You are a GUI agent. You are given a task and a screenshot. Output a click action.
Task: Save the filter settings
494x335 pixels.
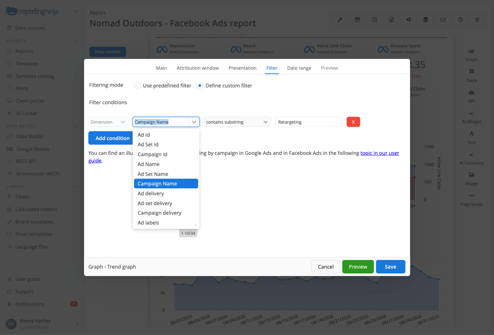pyautogui.click(x=391, y=267)
